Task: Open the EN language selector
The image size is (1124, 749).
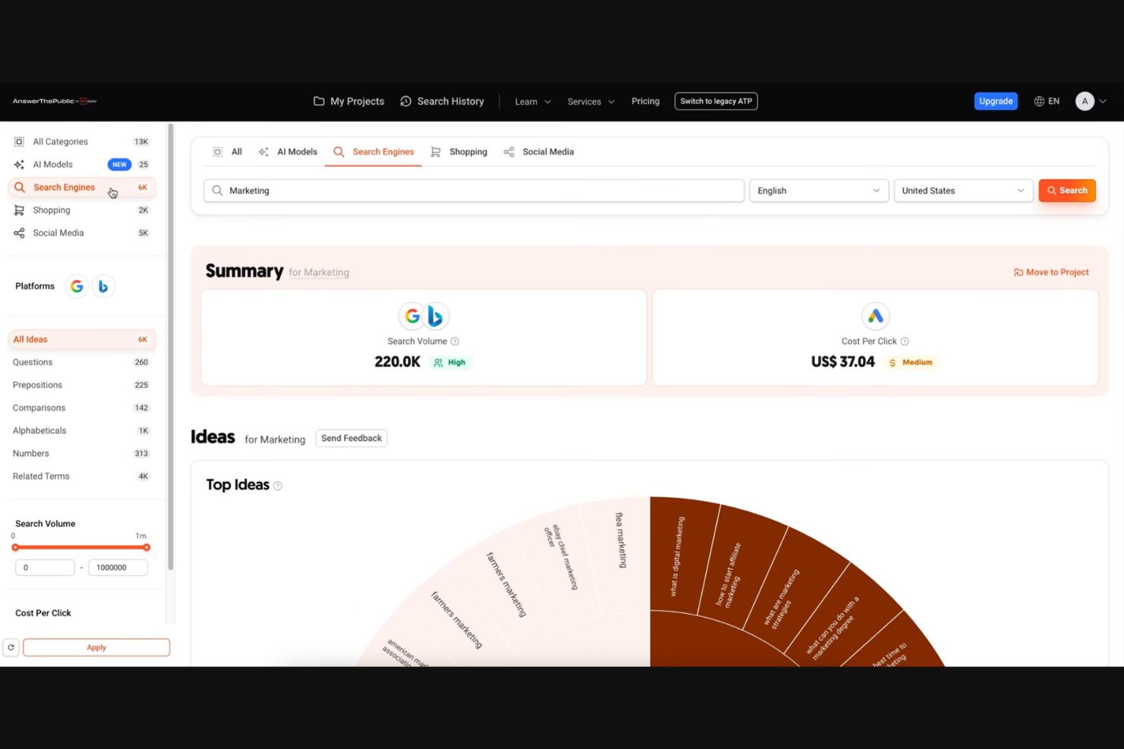Action: click(1047, 101)
